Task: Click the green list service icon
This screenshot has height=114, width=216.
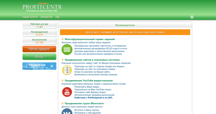Action: (x=67, y=50)
